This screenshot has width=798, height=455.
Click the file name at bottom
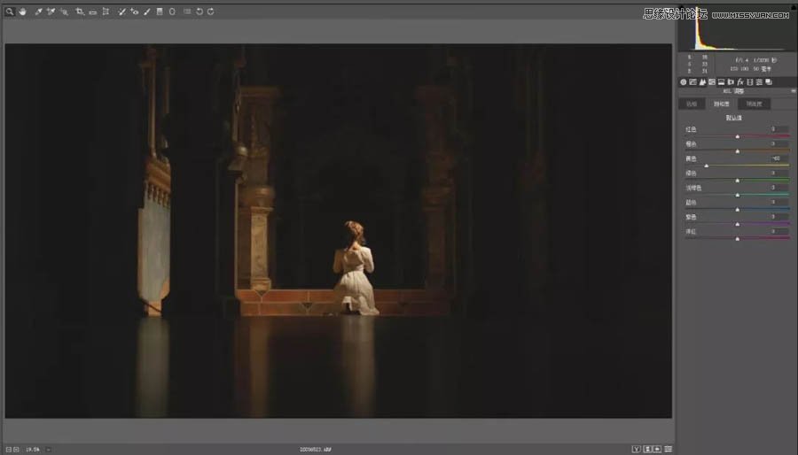tap(316, 450)
